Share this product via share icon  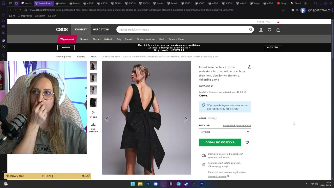click(x=249, y=67)
